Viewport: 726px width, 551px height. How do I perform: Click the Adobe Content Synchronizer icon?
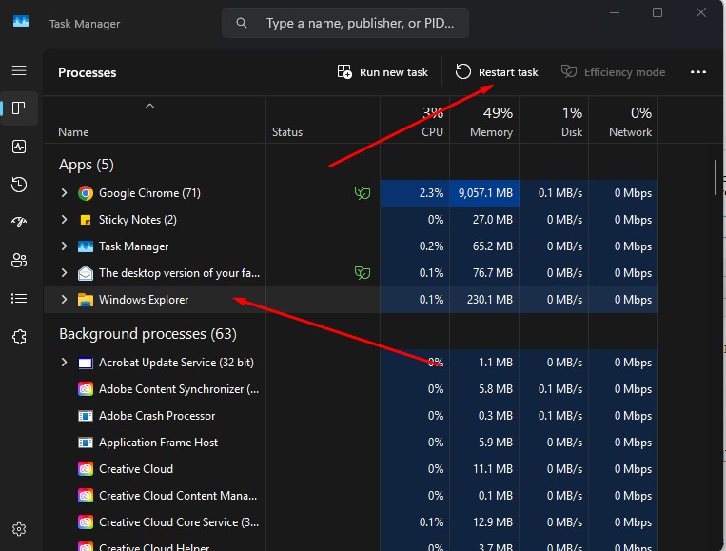point(86,389)
